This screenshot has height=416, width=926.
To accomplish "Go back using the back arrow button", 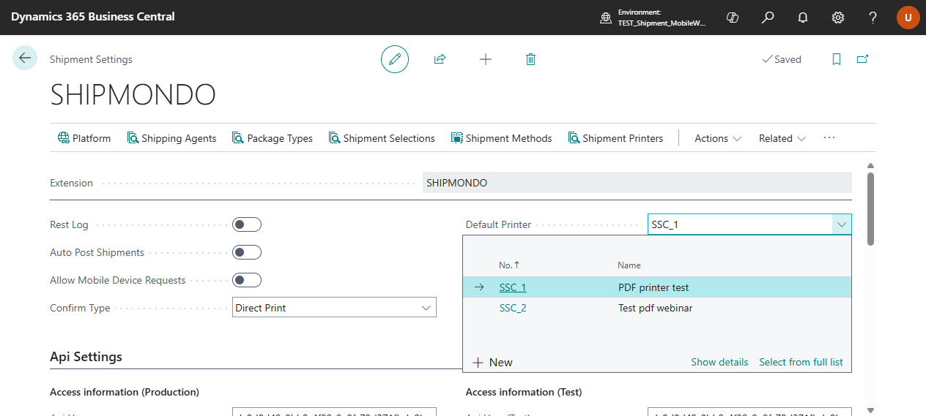I will [x=25, y=58].
